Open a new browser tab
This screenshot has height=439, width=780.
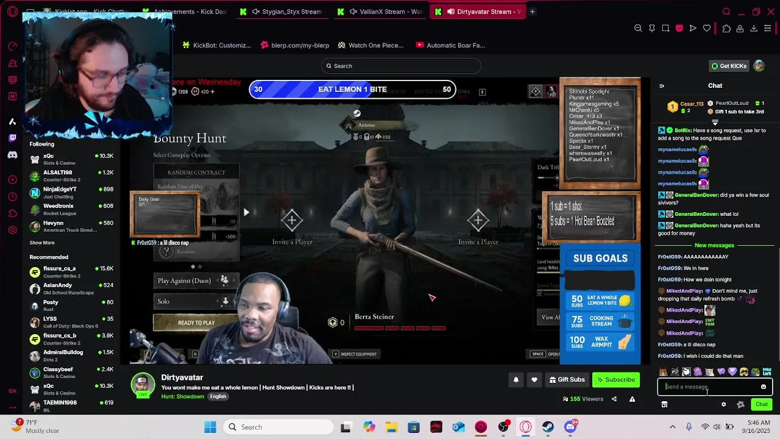coord(532,12)
